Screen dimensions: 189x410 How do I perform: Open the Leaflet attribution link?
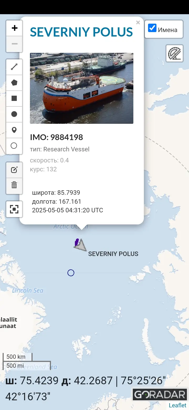pyautogui.click(x=177, y=405)
